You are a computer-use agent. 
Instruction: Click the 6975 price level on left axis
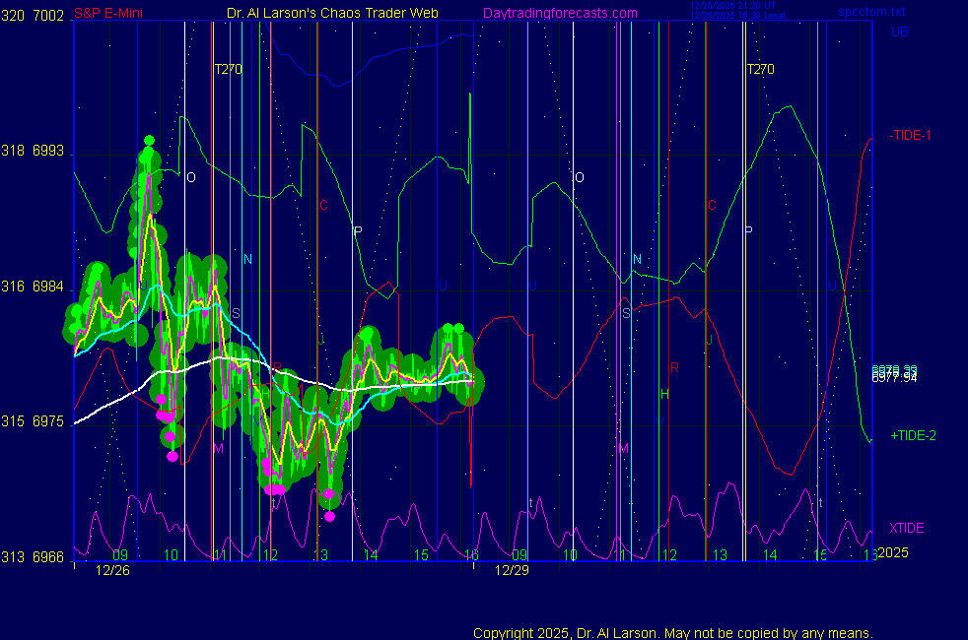pyautogui.click(x=48, y=421)
